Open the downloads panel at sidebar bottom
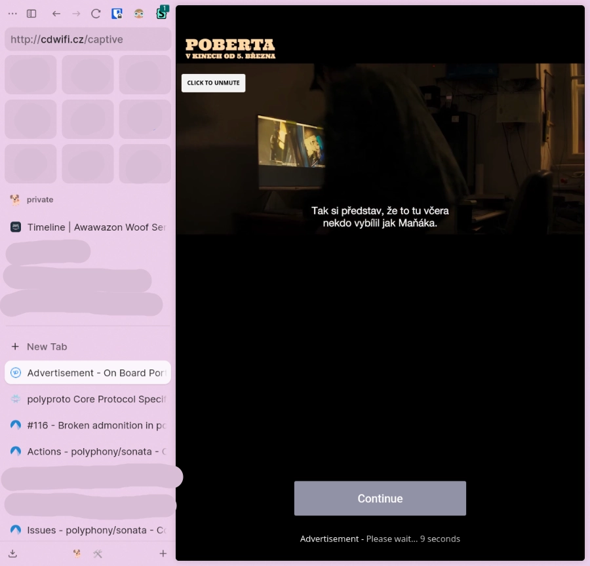 (x=13, y=554)
